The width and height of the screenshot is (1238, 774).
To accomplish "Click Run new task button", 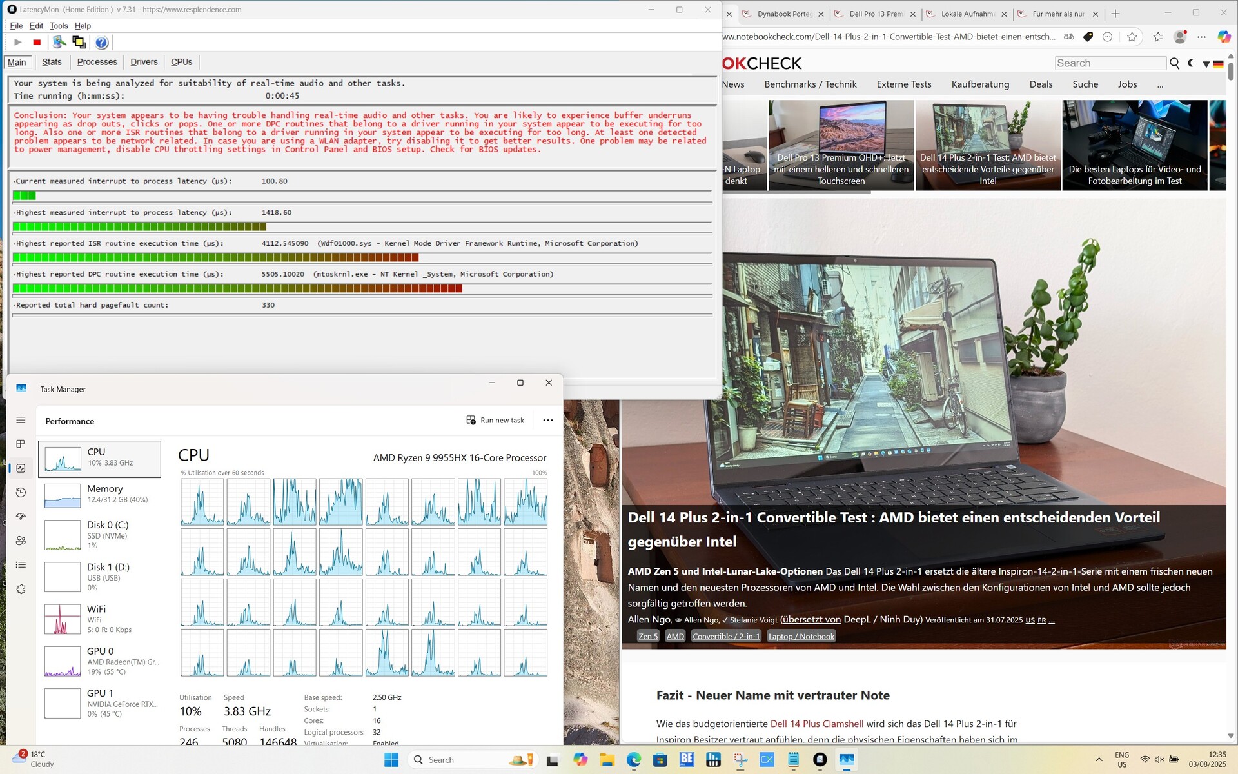I will click(495, 420).
